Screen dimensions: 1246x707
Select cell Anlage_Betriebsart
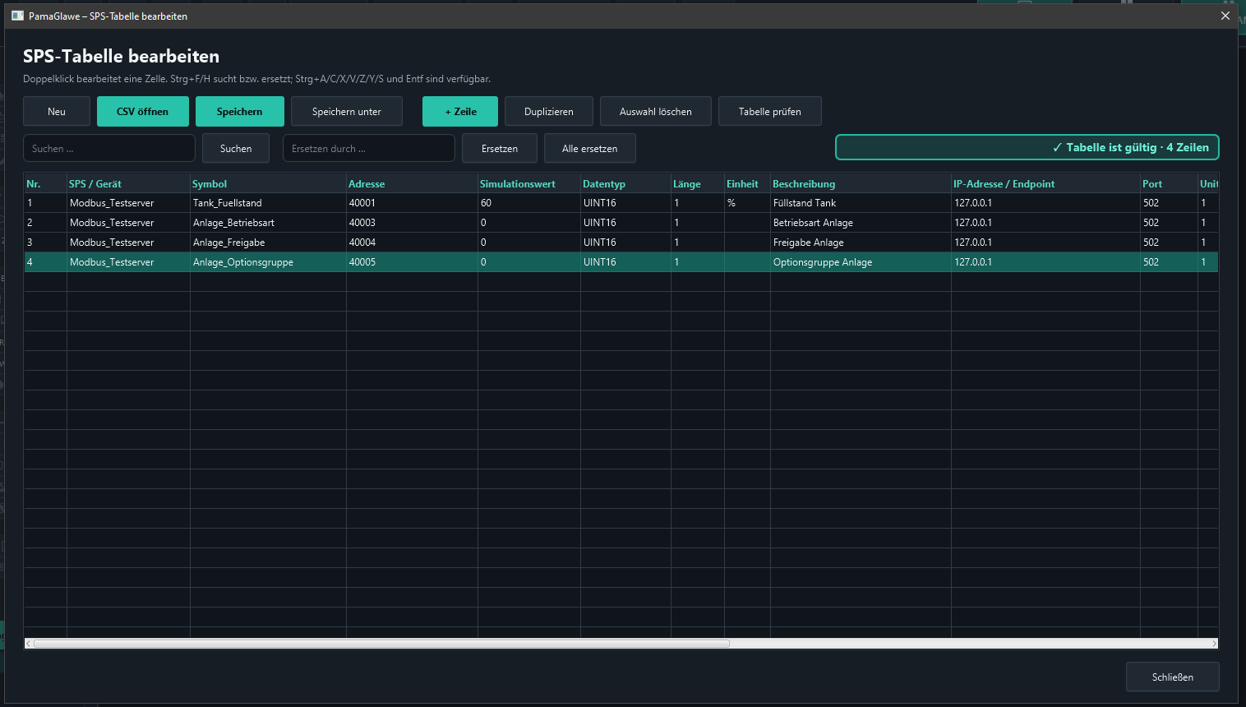pos(268,223)
